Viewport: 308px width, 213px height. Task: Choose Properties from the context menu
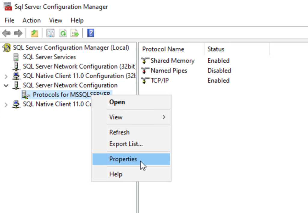tap(123, 159)
